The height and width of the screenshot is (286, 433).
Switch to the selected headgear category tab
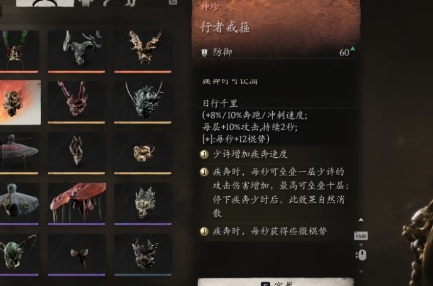pos(45,3)
